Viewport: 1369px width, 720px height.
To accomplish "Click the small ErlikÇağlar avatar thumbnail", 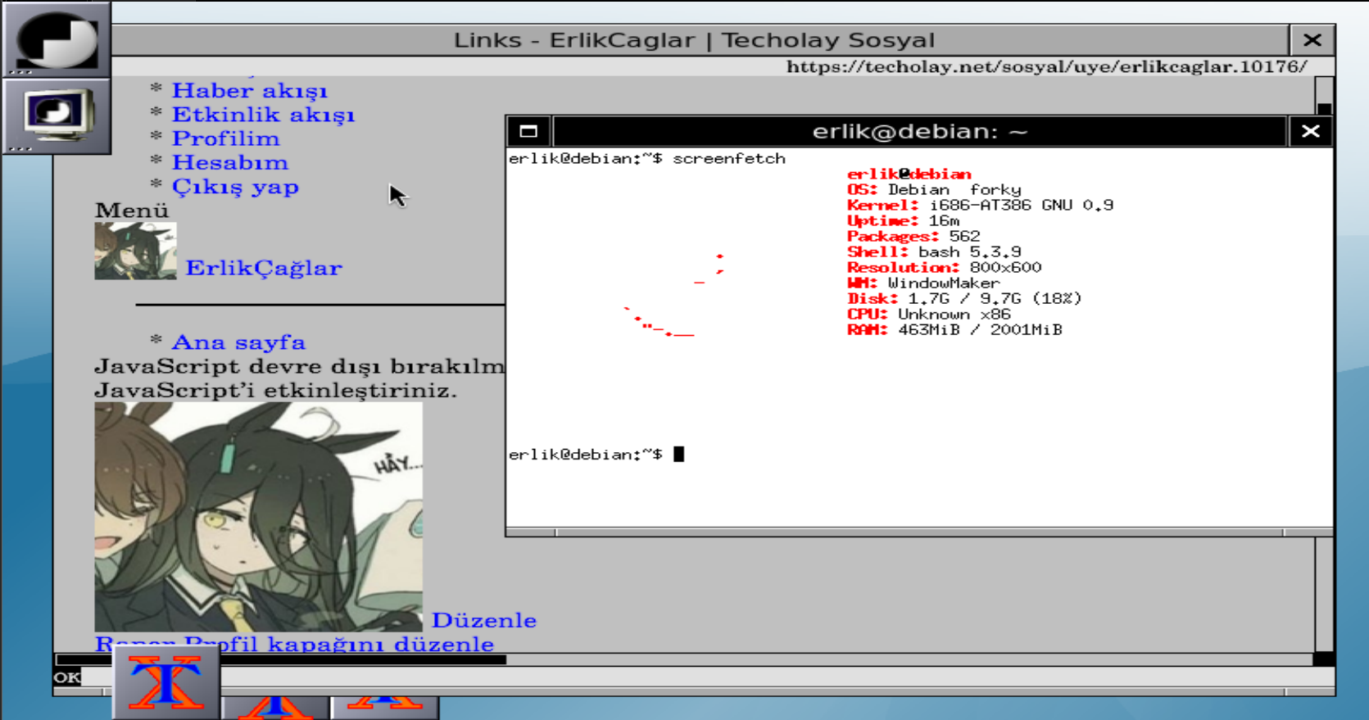I will [135, 251].
